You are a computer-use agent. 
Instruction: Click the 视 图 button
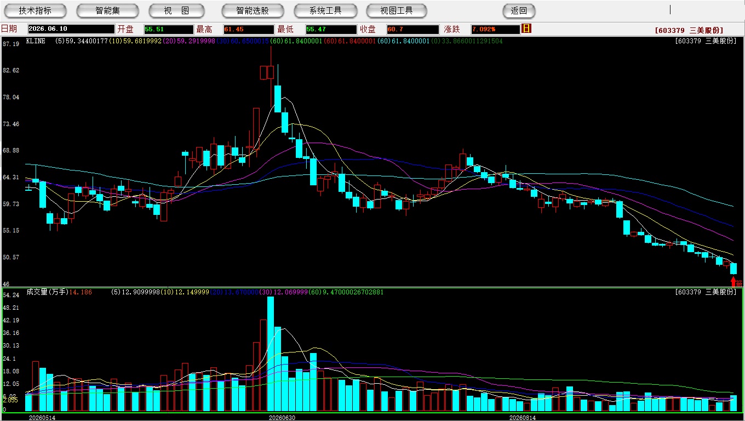click(176, 10)
